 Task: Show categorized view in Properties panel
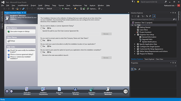pyautogui.click(x=132, y=69)
